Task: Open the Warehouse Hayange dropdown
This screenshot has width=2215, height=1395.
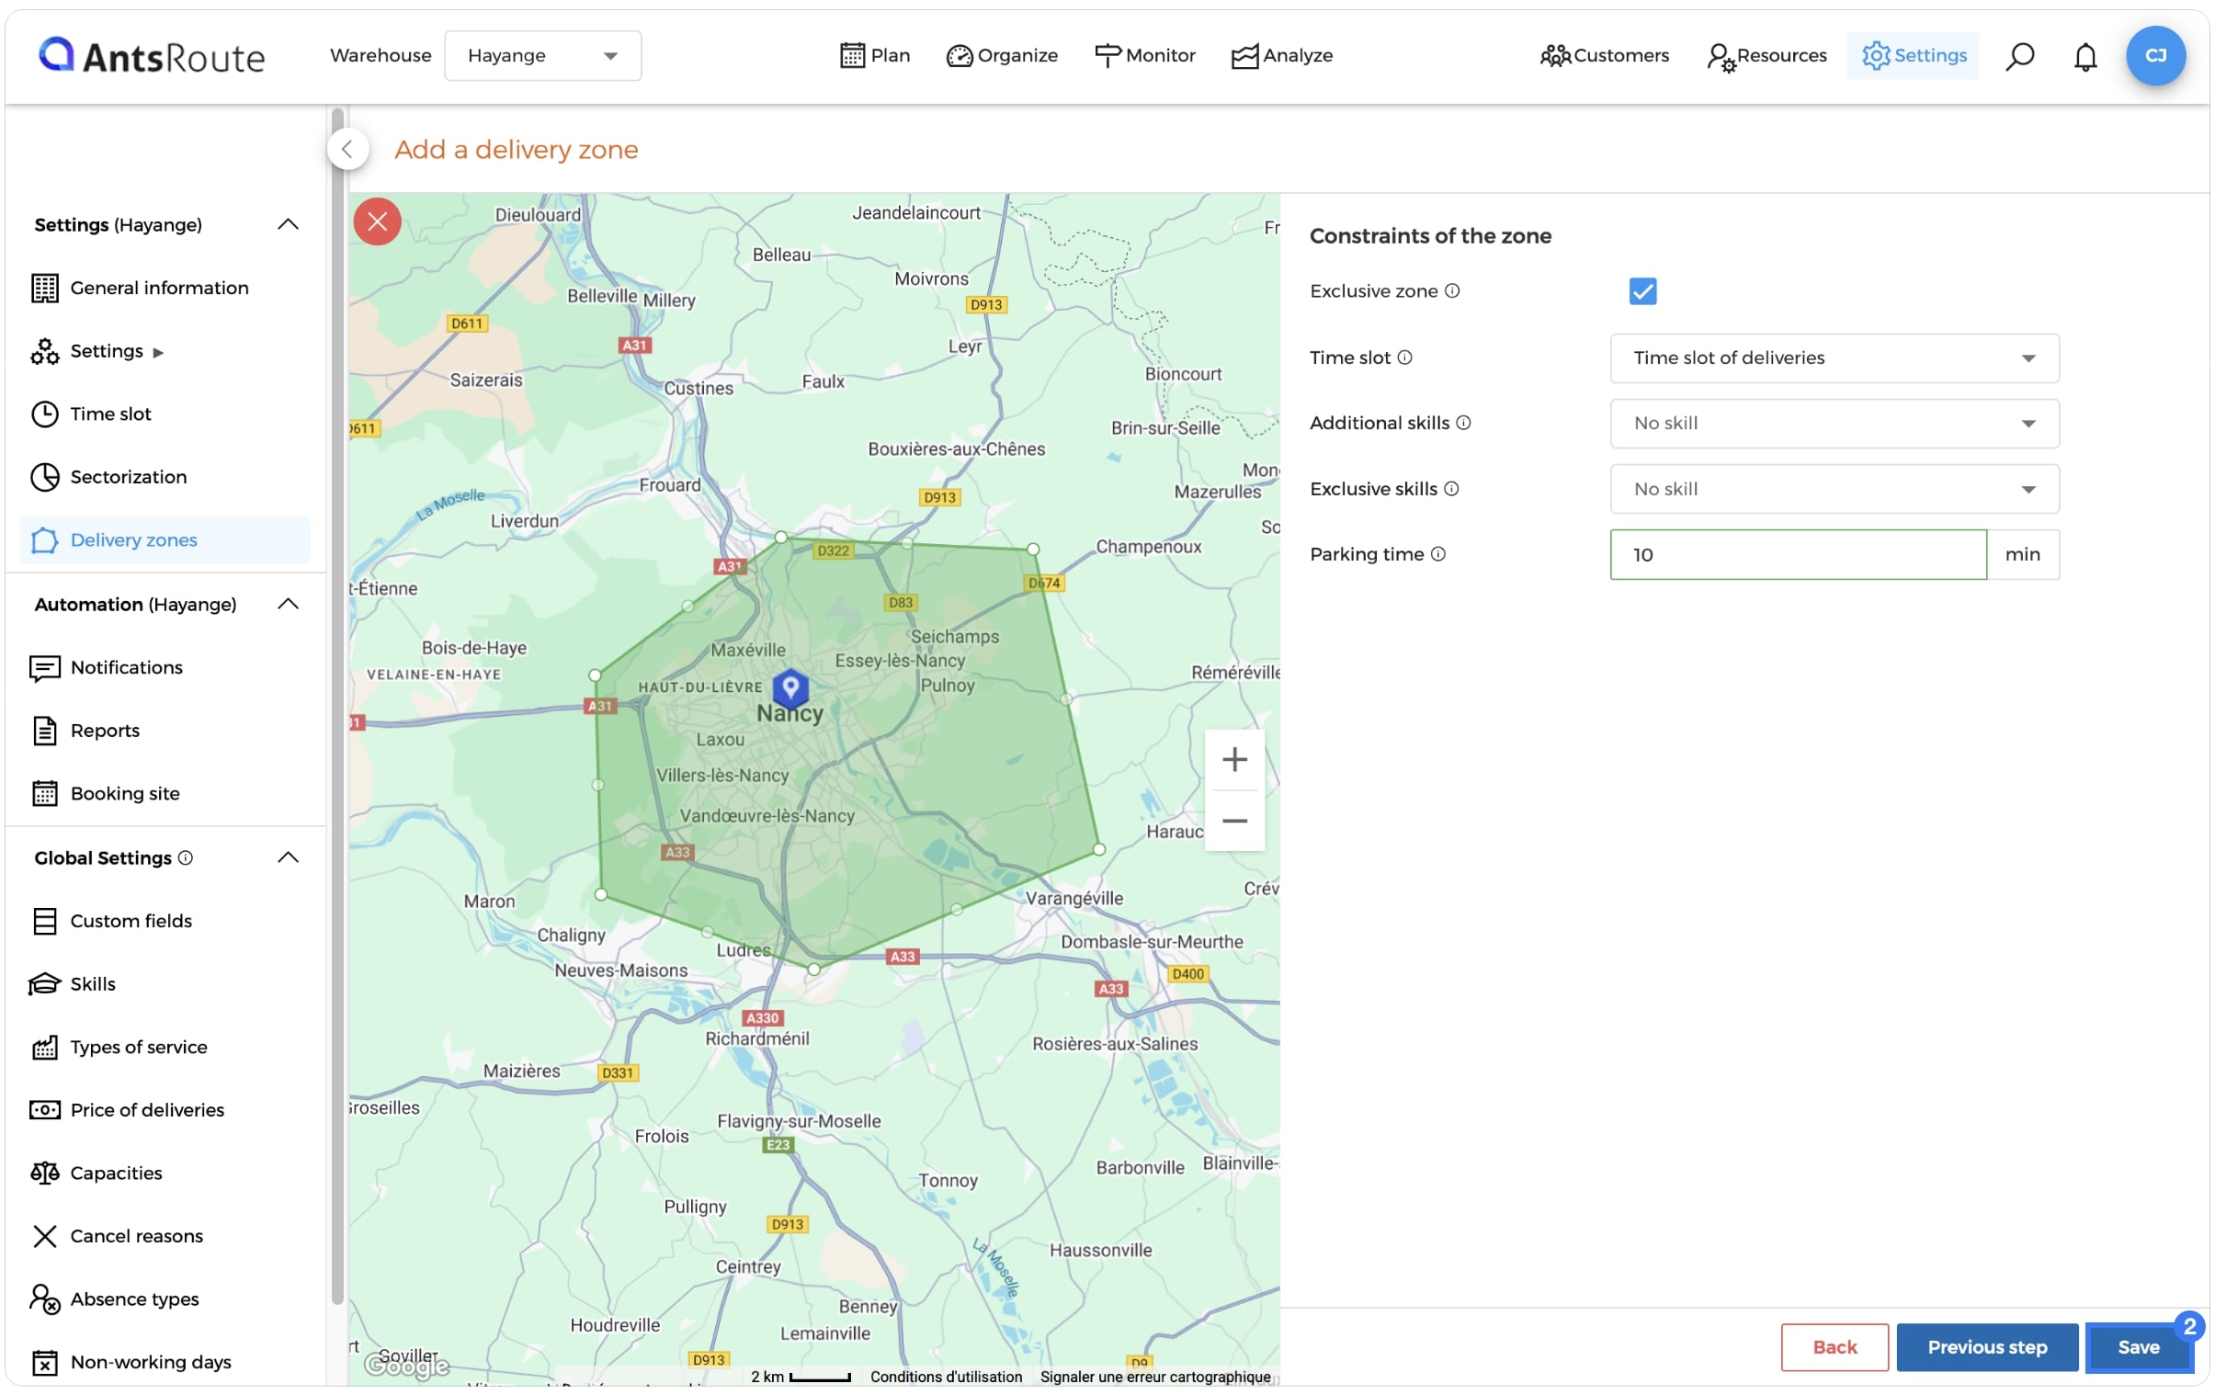Action: pyautogui.click(x=542, y=56)
